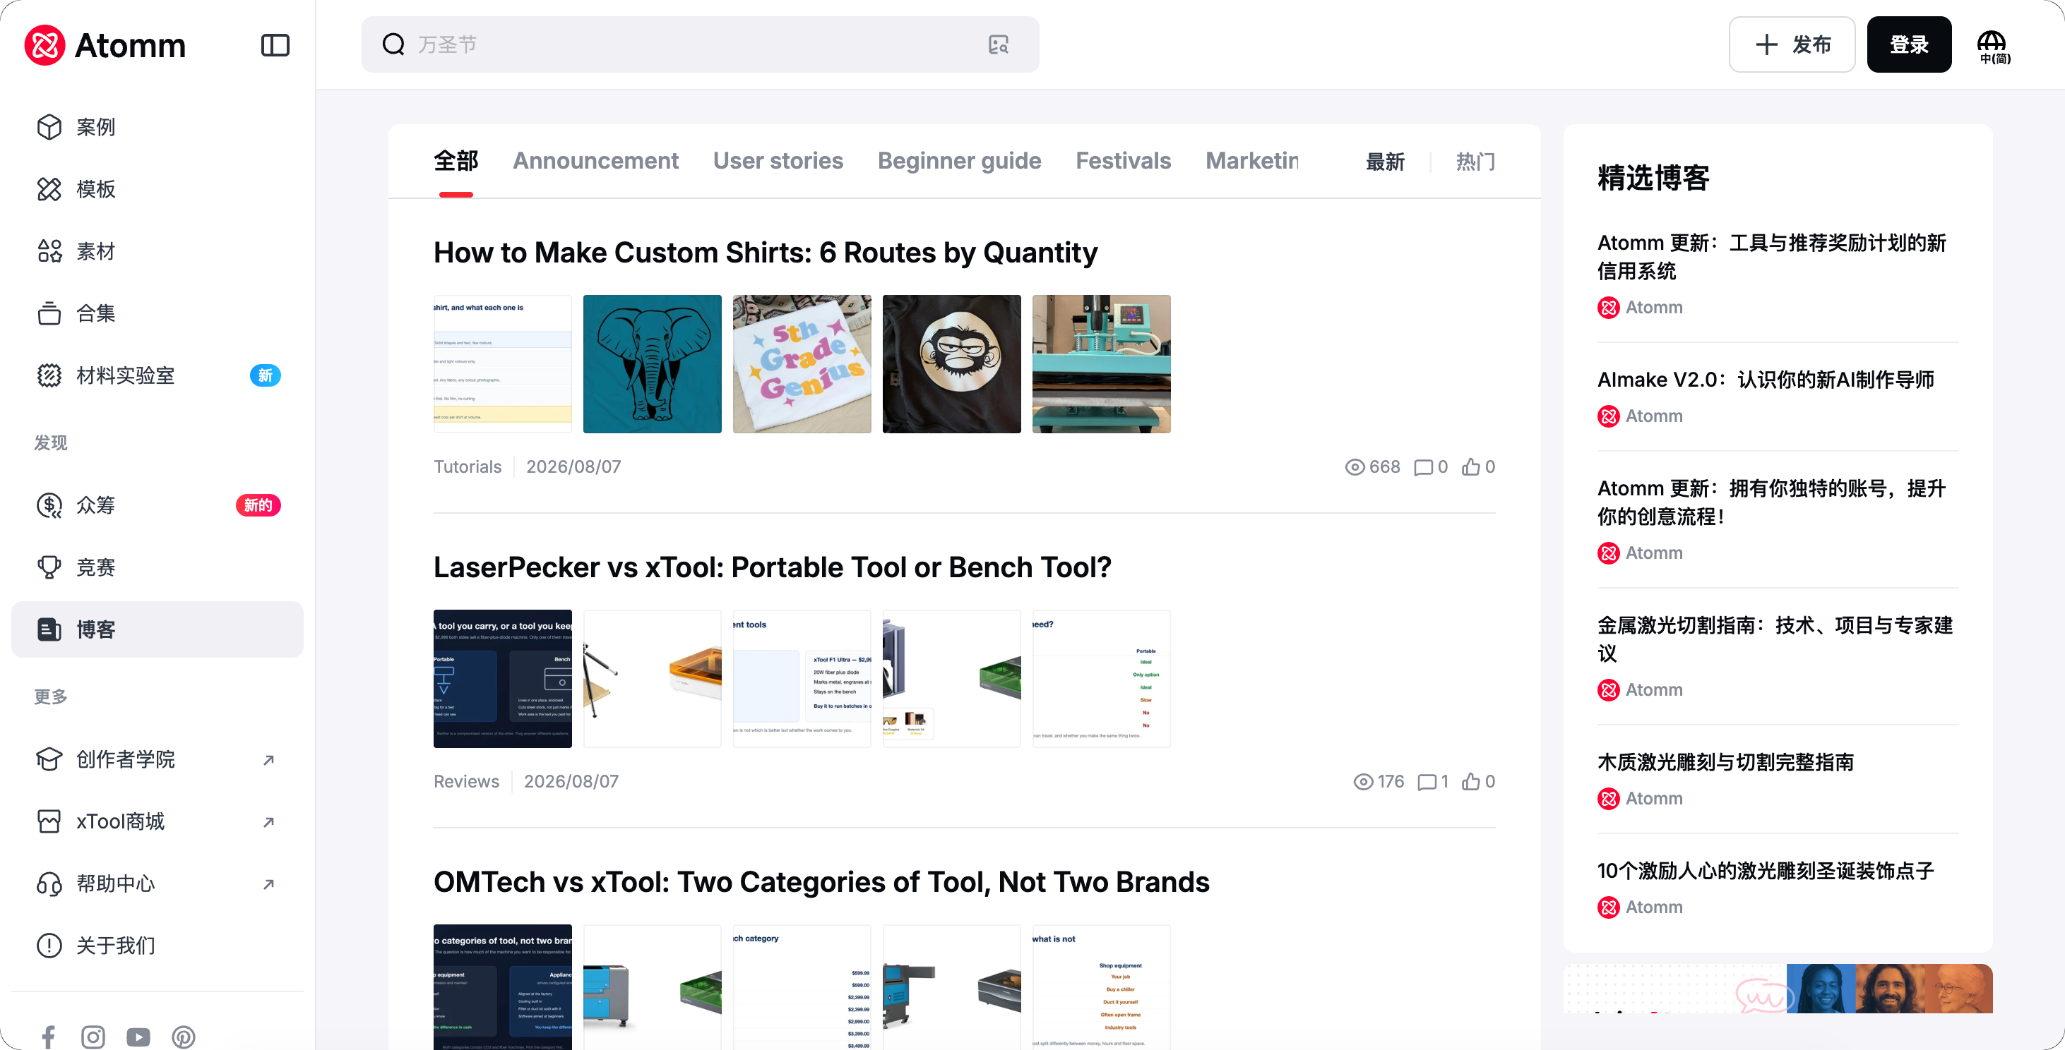Click the 登录 login button

click(1909, 45)
